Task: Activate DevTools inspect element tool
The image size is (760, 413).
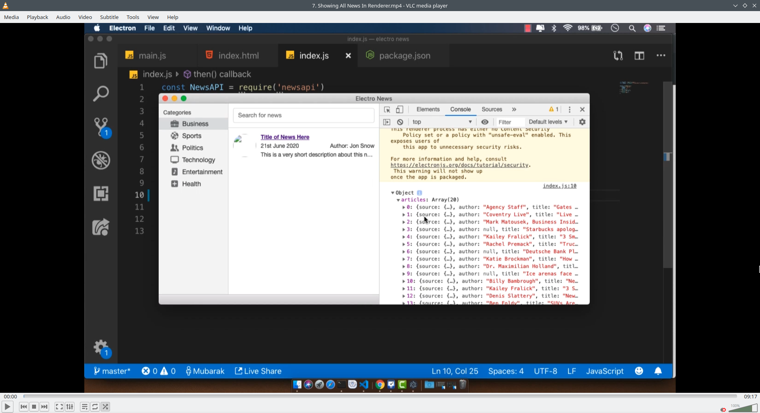Action: [x=387, y=110]
